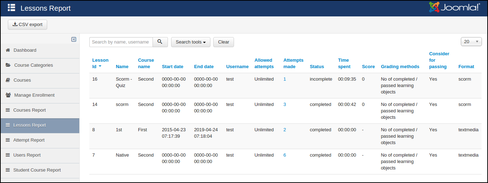
Task: Click the Courses book icon
Action: click(x=8, y=80)
